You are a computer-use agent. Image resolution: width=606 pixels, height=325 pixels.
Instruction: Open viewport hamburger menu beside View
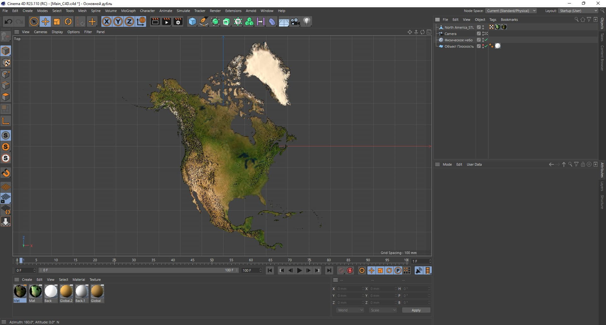click(17, 32)
